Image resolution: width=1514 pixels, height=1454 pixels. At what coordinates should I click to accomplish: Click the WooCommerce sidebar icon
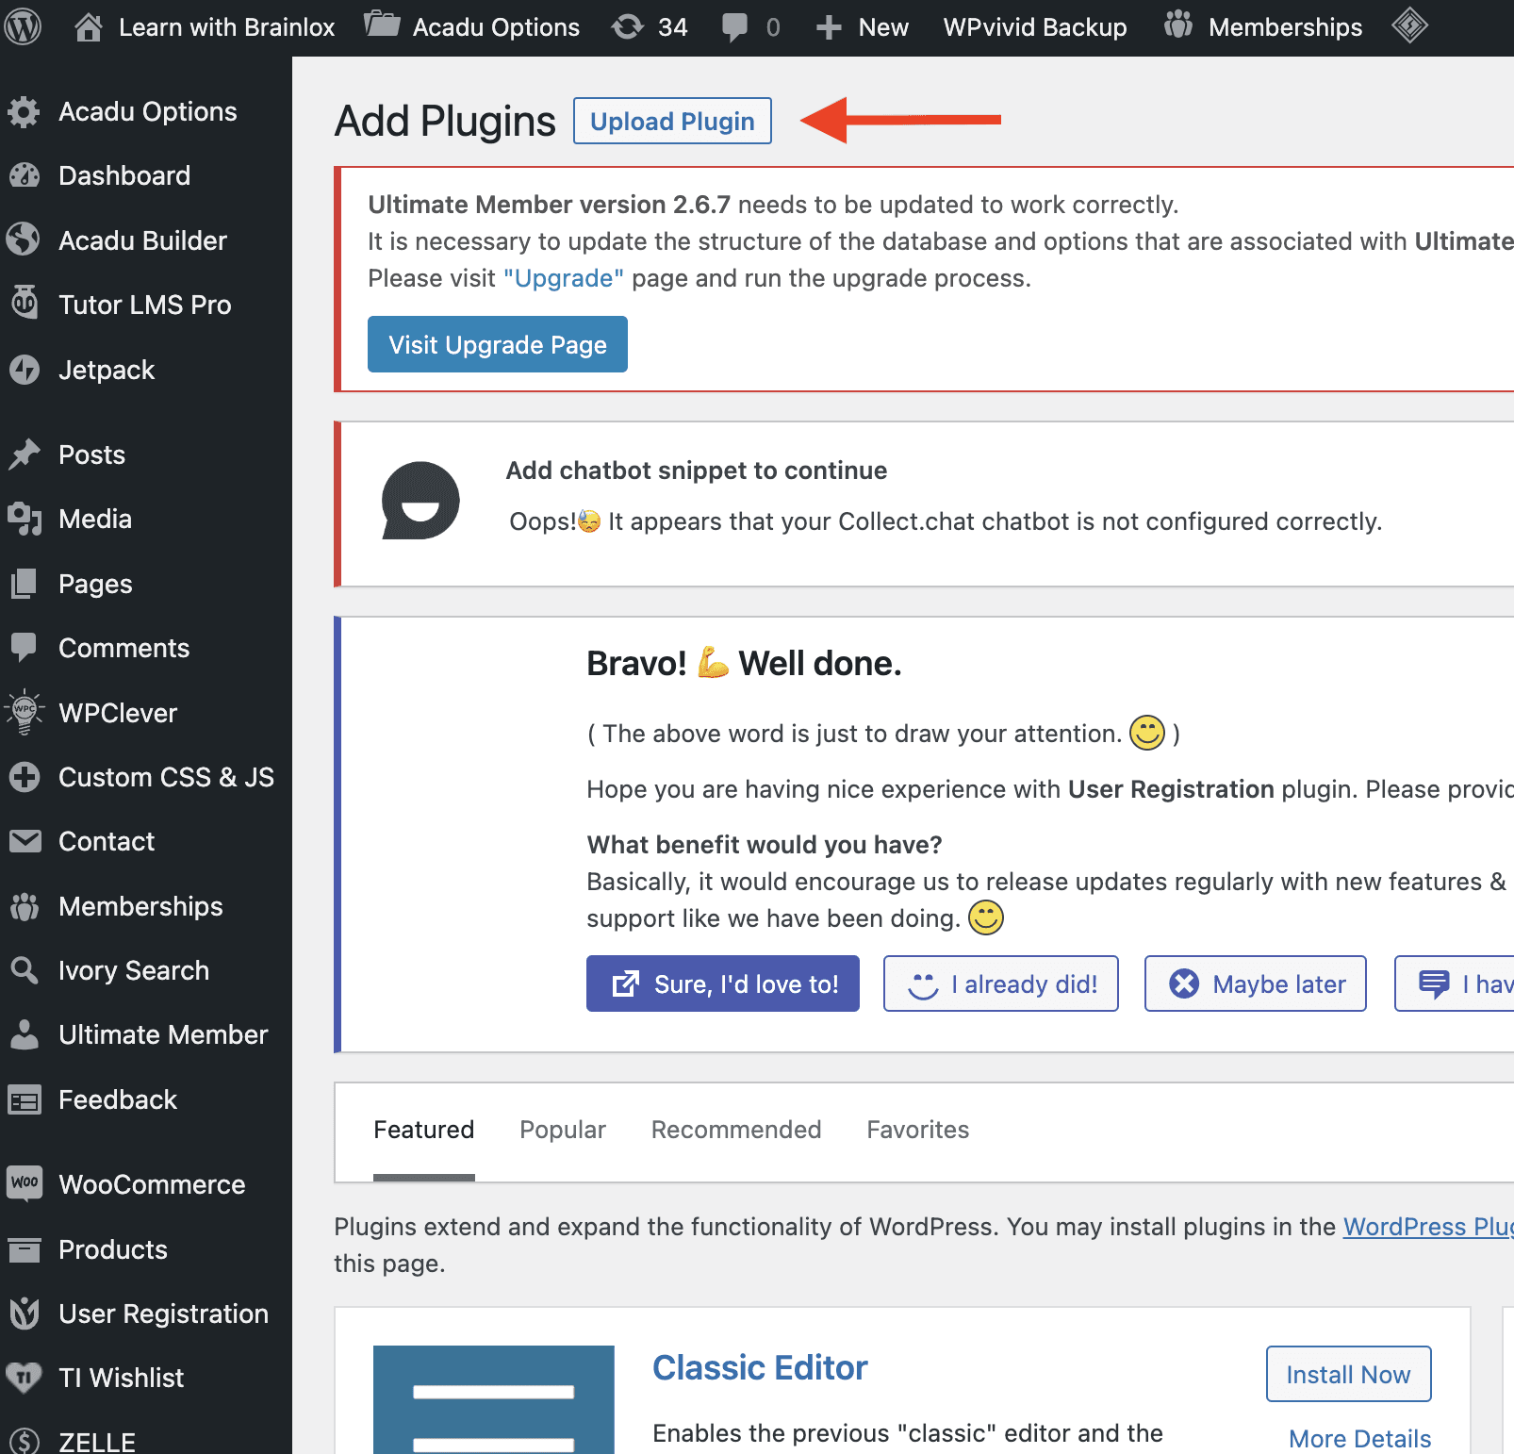(25, 1183)
